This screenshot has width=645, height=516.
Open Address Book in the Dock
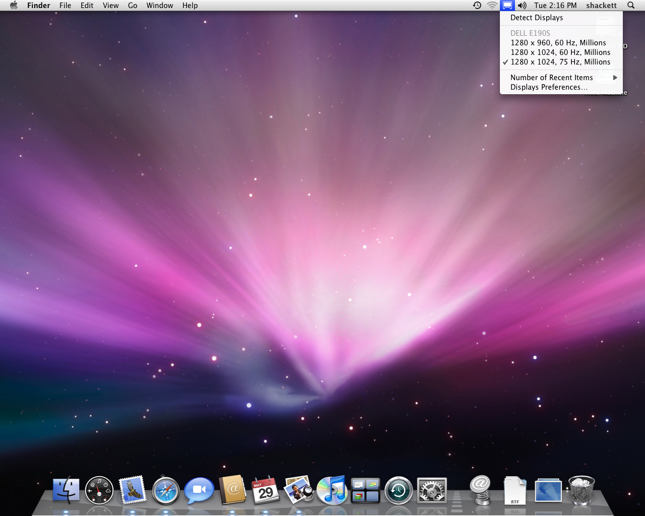click(232, 490)
